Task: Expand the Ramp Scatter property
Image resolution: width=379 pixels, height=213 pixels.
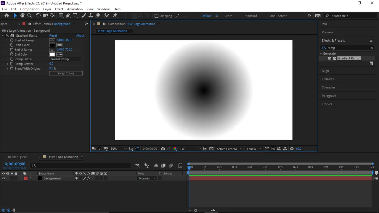Action: click(x=7, y=64)
